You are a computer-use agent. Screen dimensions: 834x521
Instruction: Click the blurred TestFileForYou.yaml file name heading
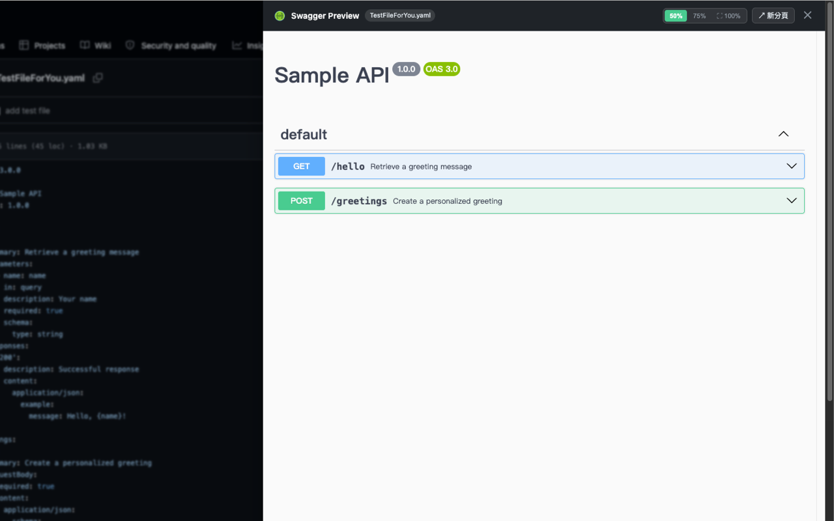42,78
